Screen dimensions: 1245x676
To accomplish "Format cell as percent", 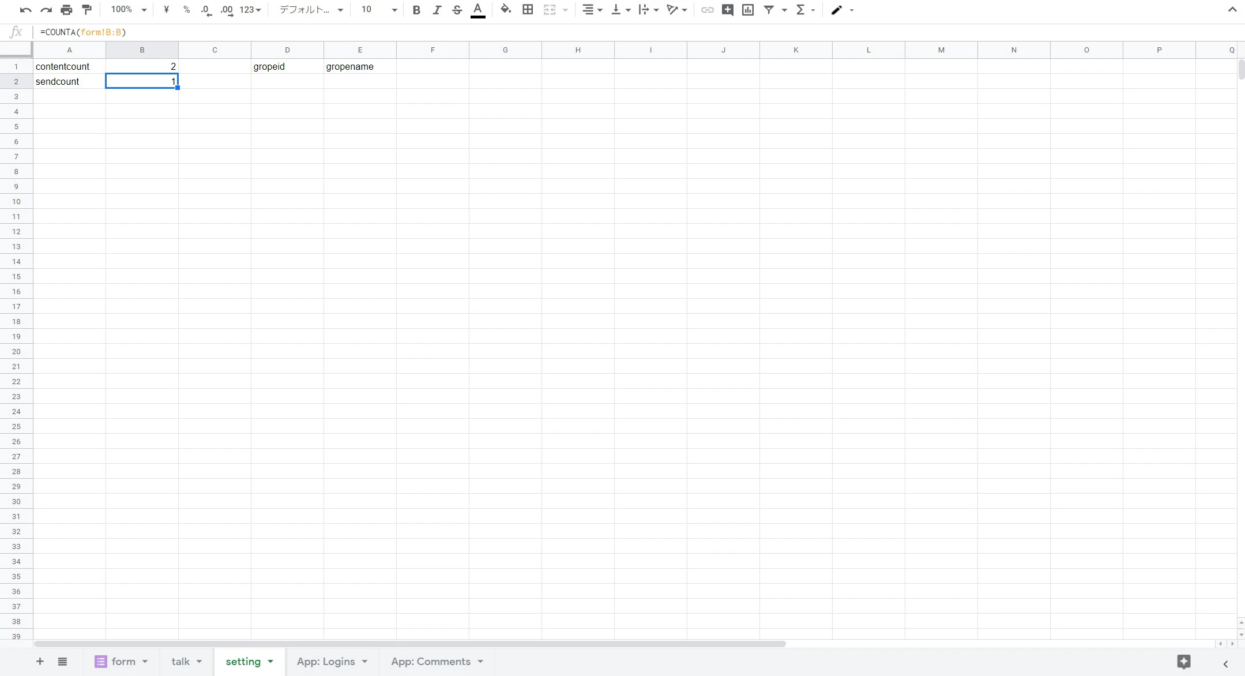I will 186,10.
